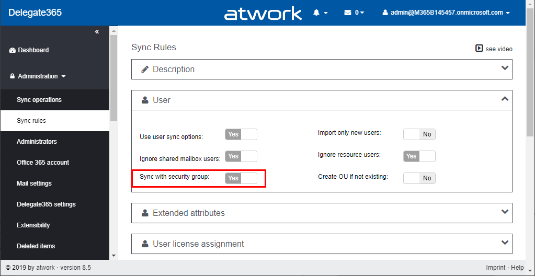535x276 pixels.
Task: Click the Sync Rules page title
Action: [x=154, y=48]
